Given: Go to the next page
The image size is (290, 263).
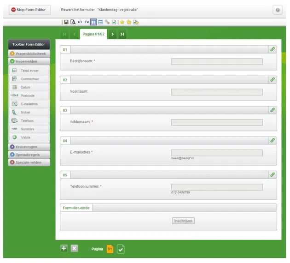Looking at the screenshot, I should 112,34.
